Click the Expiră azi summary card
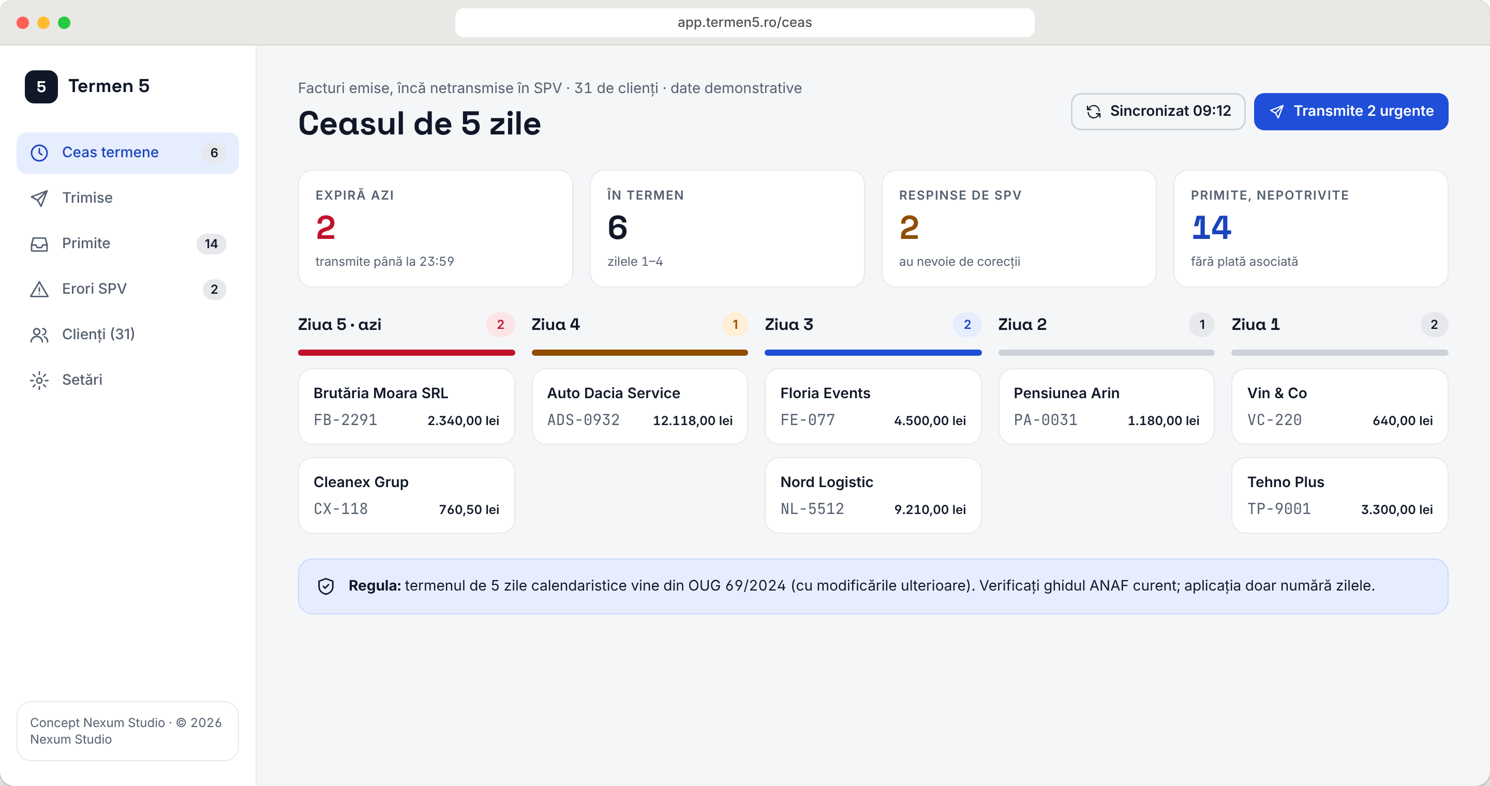This screenshot has height=786, width=1490. coord(436,228)
